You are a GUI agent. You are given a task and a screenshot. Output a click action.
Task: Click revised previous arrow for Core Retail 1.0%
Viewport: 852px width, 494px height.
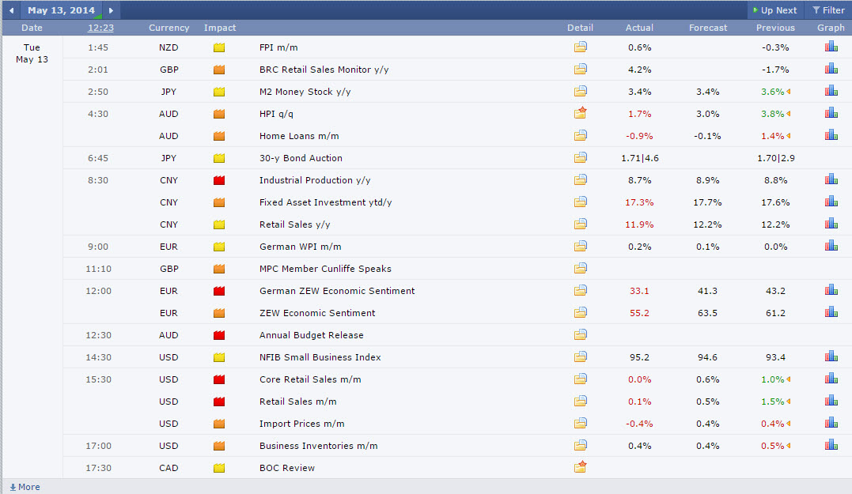pos(789,379)
